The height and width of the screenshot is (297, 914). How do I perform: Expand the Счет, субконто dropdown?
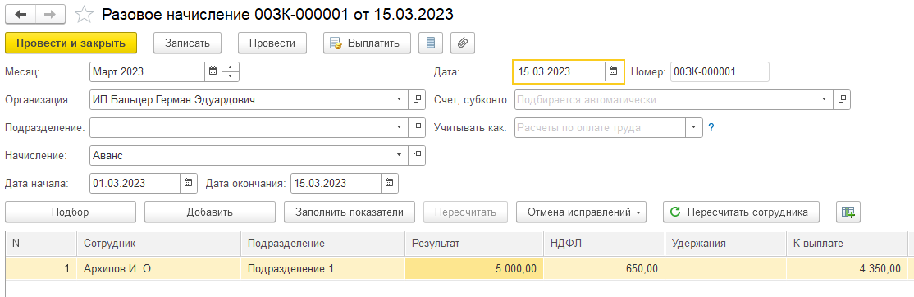(x=825, y=99)
